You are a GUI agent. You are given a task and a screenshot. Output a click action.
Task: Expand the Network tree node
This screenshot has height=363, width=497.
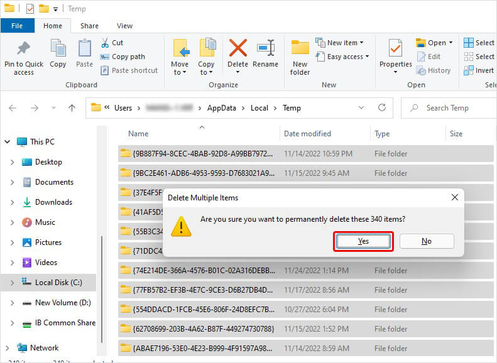(8, 348)
